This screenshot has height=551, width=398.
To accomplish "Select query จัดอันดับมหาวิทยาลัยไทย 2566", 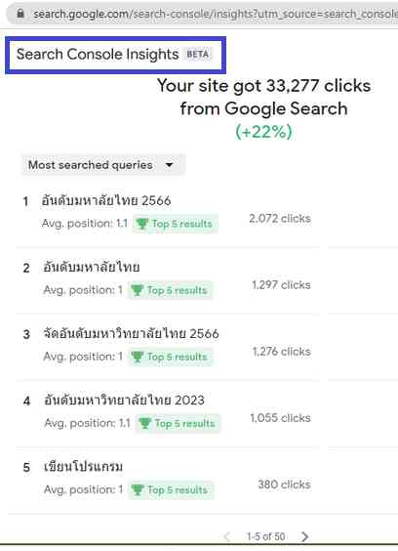I will click(x=131, y=333).
